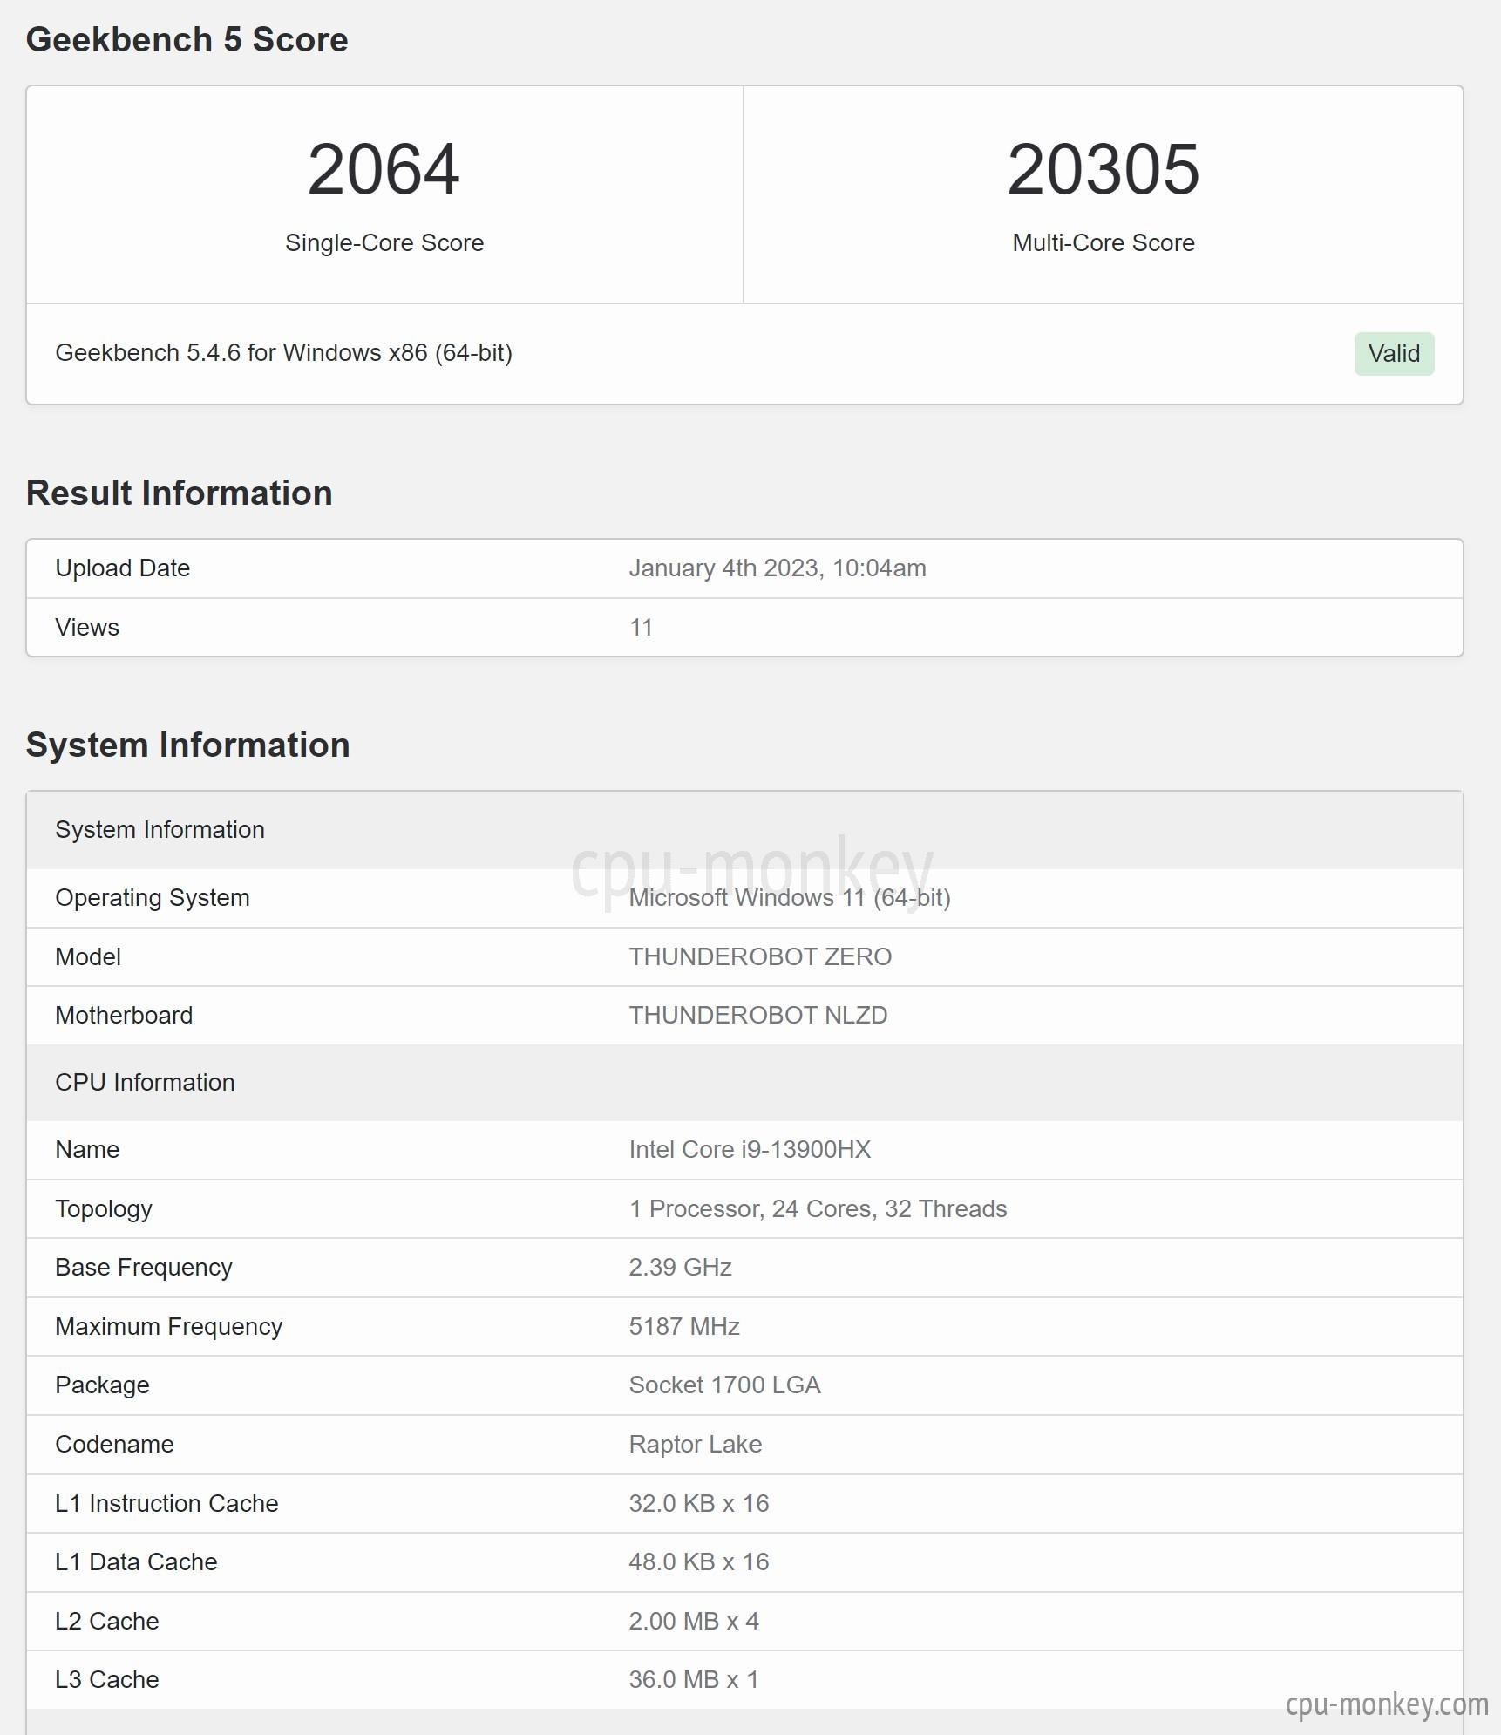
Task: Click the Operating System label
Action: pos(153,898)
